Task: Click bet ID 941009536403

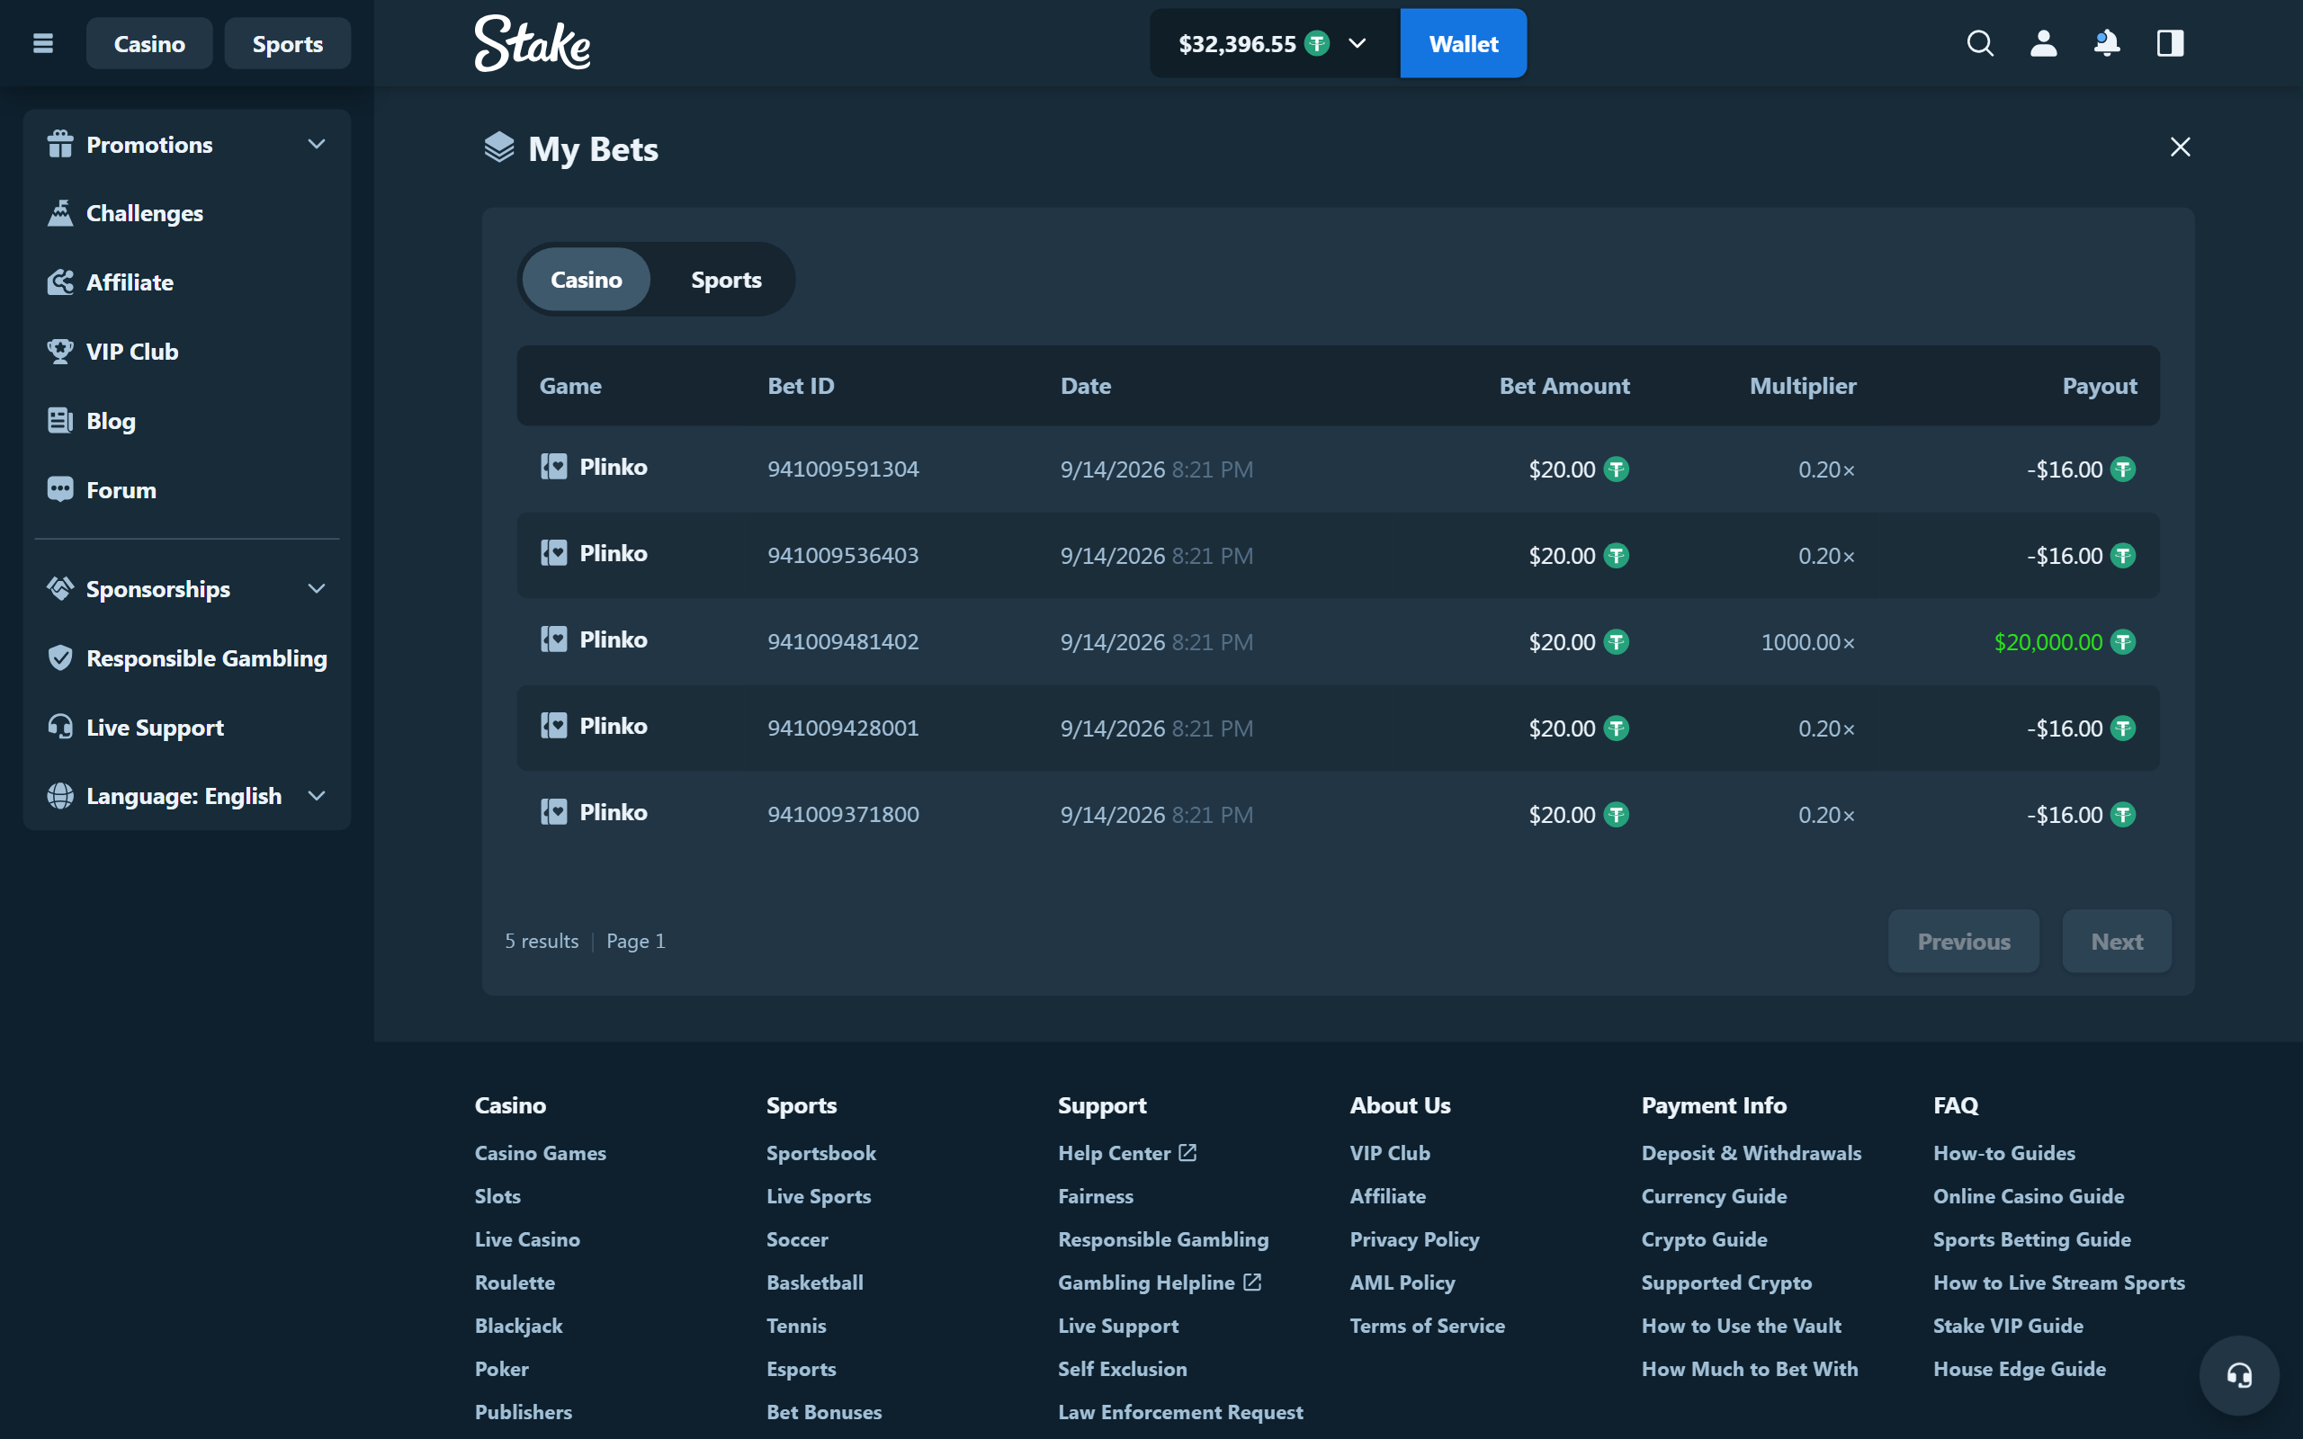Action: pyautogui.click(x=843, y=556)
